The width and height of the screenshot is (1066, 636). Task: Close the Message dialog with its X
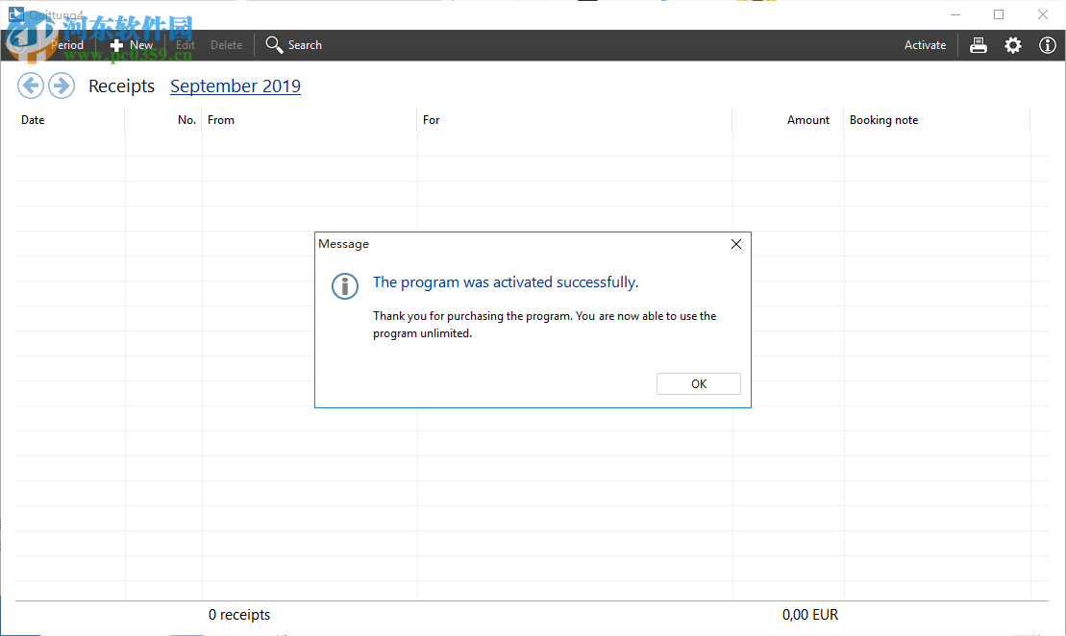pos(736,244)
